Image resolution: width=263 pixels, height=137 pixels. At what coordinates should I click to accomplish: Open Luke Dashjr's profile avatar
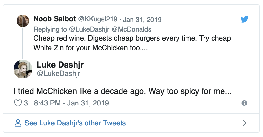(23, 69)
